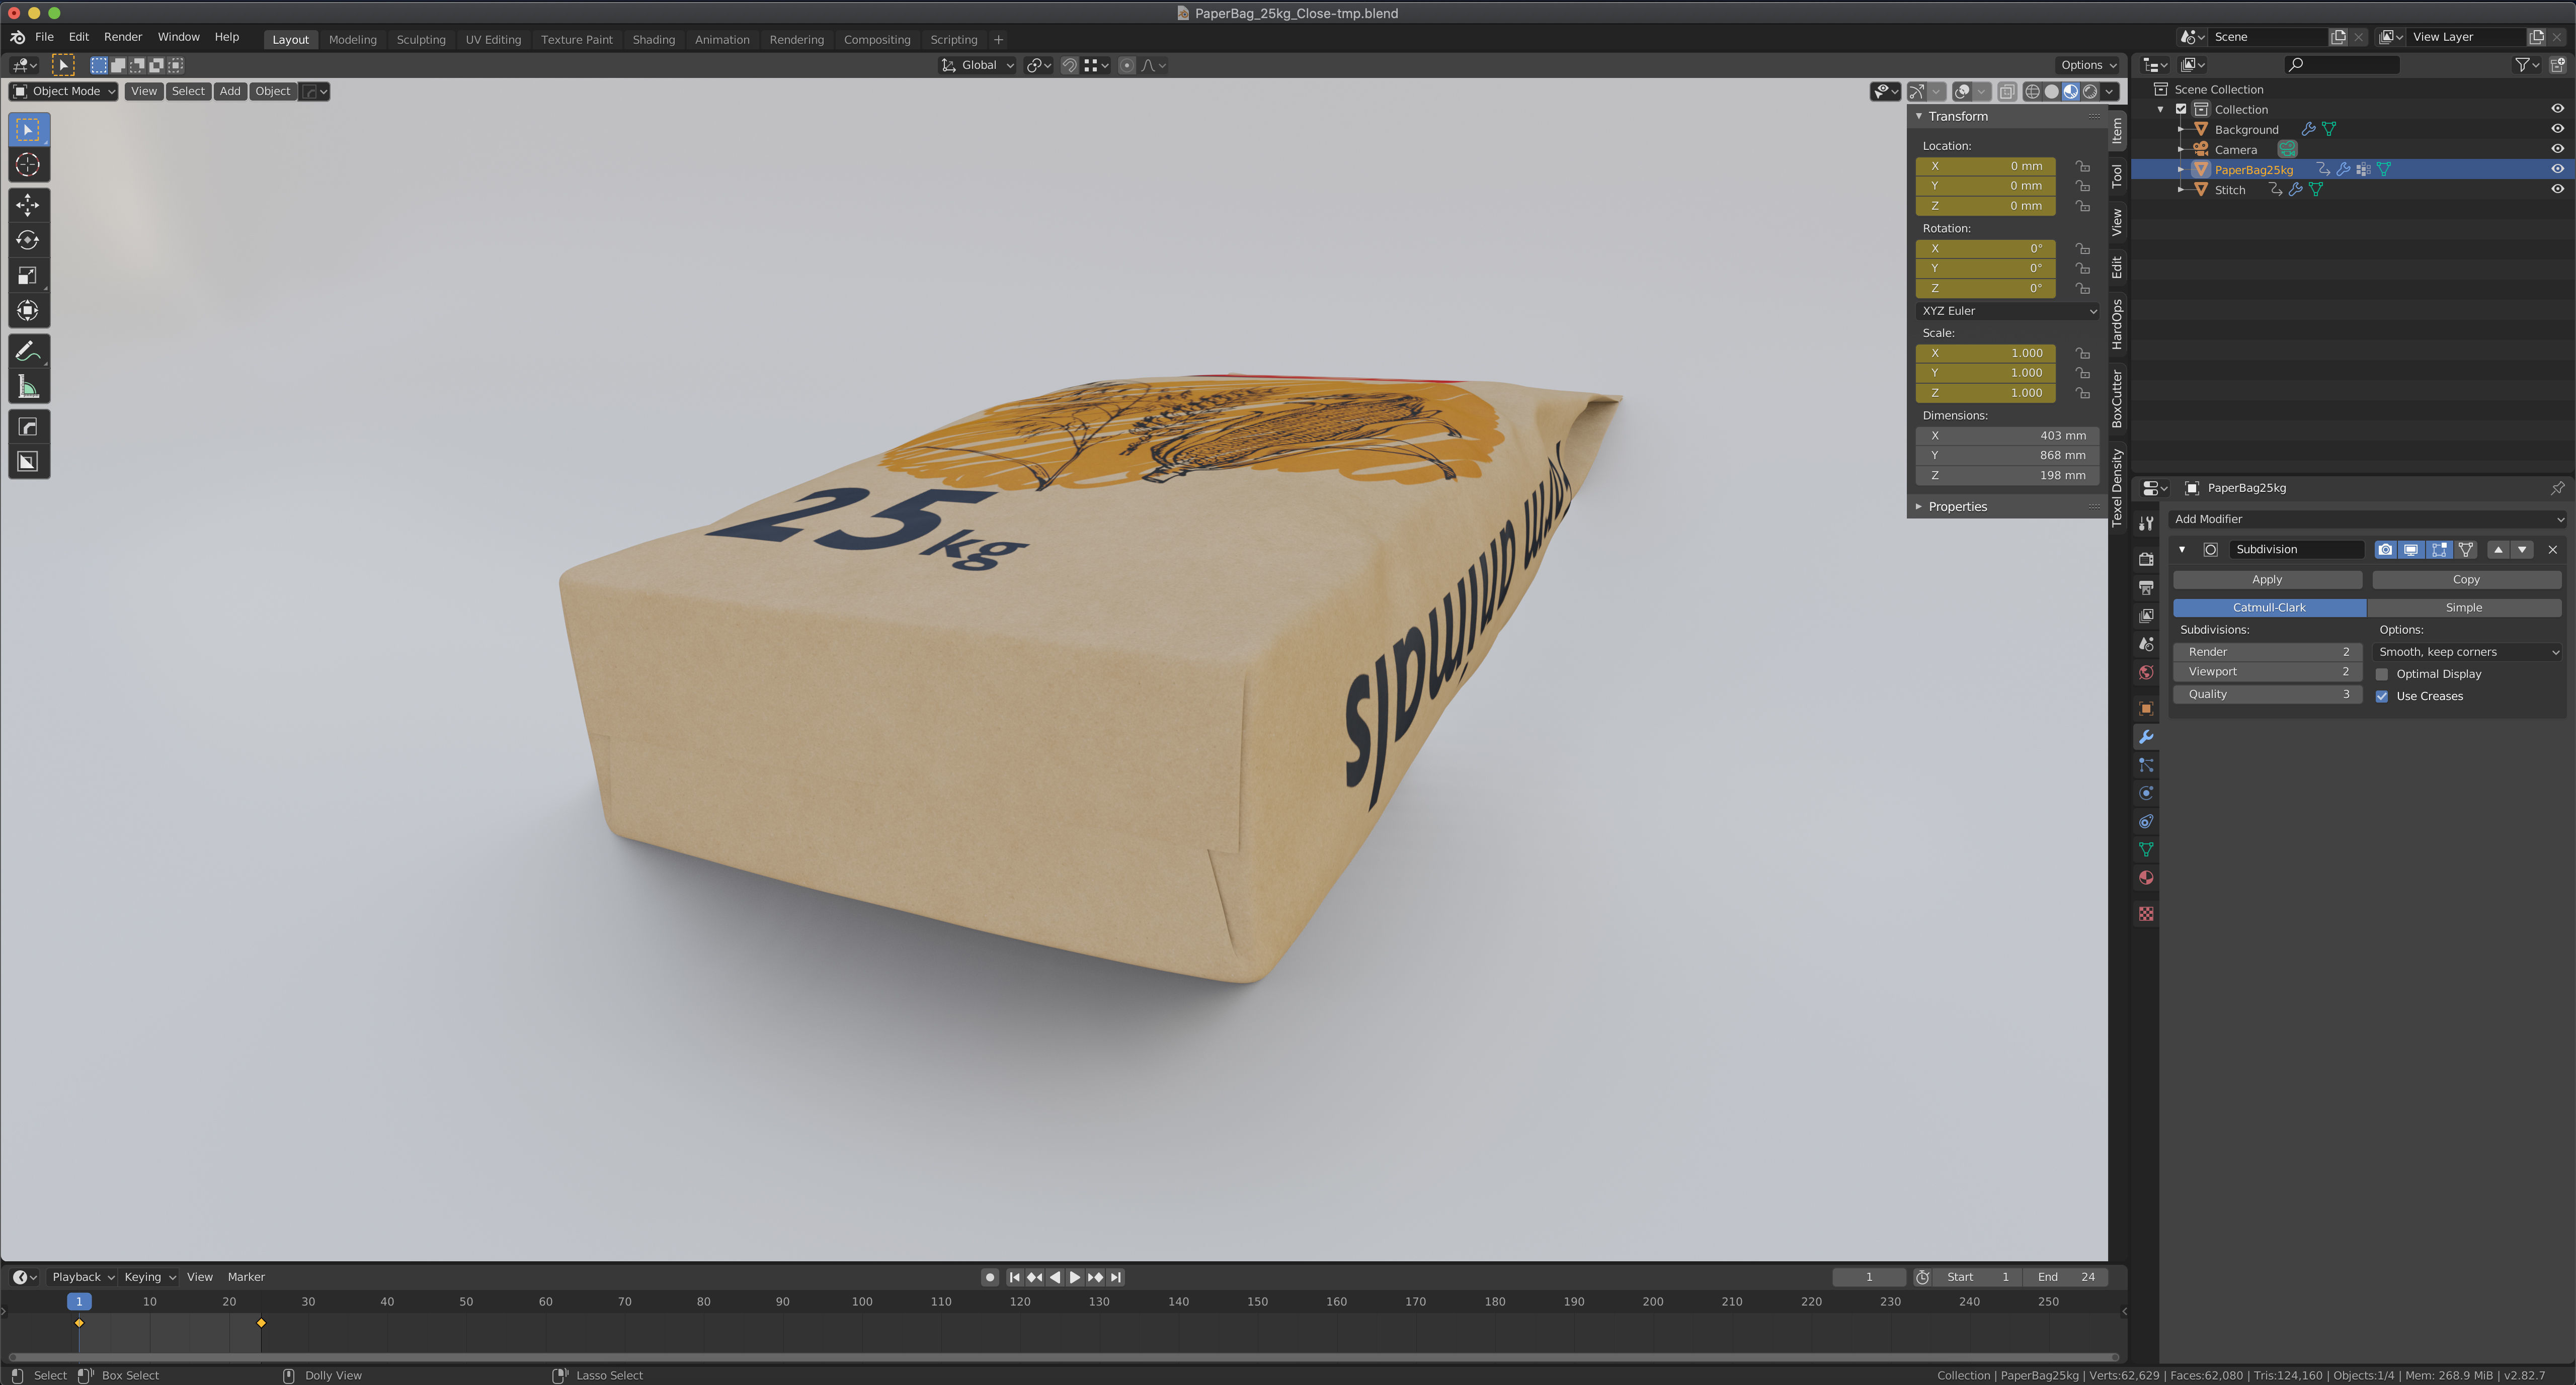Open the Render Properties tab
This screenshot has width=2576, height=1385.
2146,560
